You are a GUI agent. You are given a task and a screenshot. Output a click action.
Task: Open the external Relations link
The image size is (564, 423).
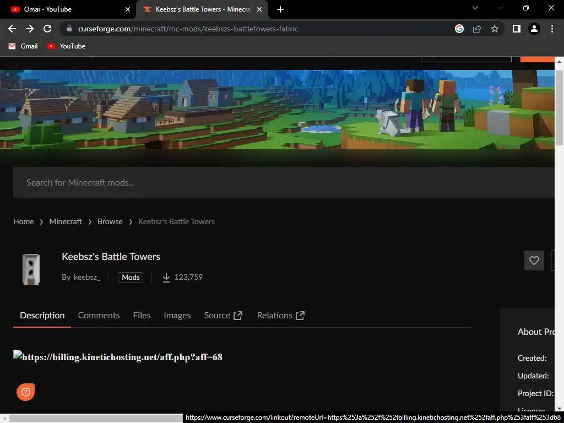coord(281,316)
